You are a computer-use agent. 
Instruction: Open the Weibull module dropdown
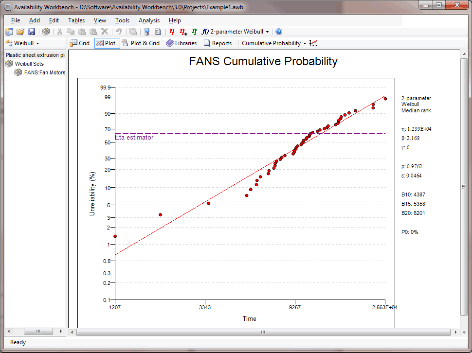pyautogui.click(x=23, y=43)
